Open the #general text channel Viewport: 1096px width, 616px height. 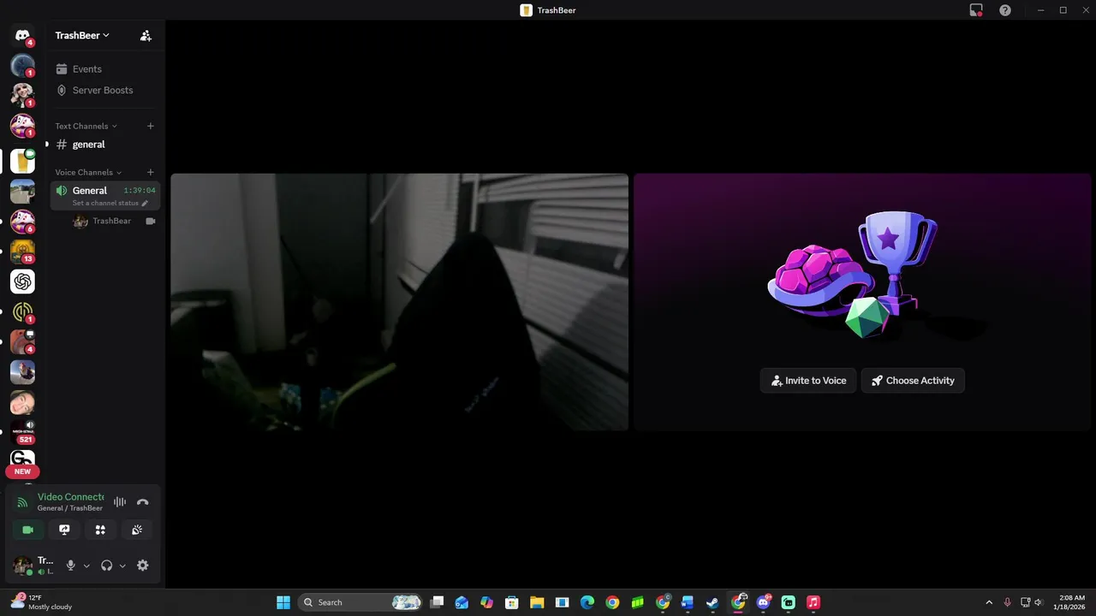click(106, 145)
